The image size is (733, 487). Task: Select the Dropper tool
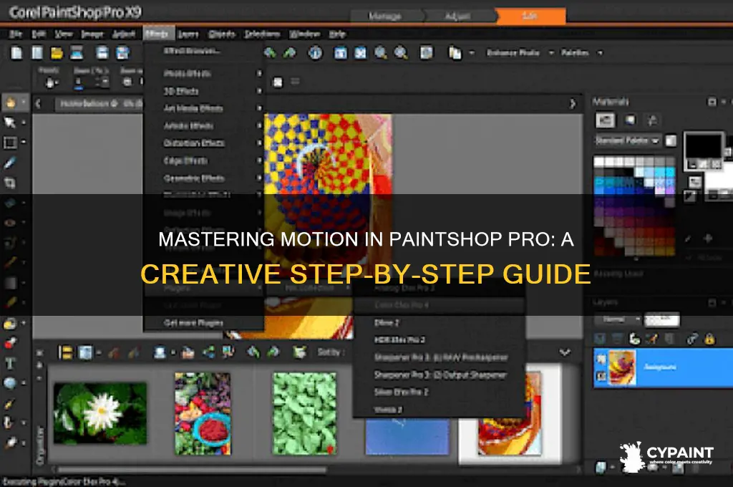(10, 163)
